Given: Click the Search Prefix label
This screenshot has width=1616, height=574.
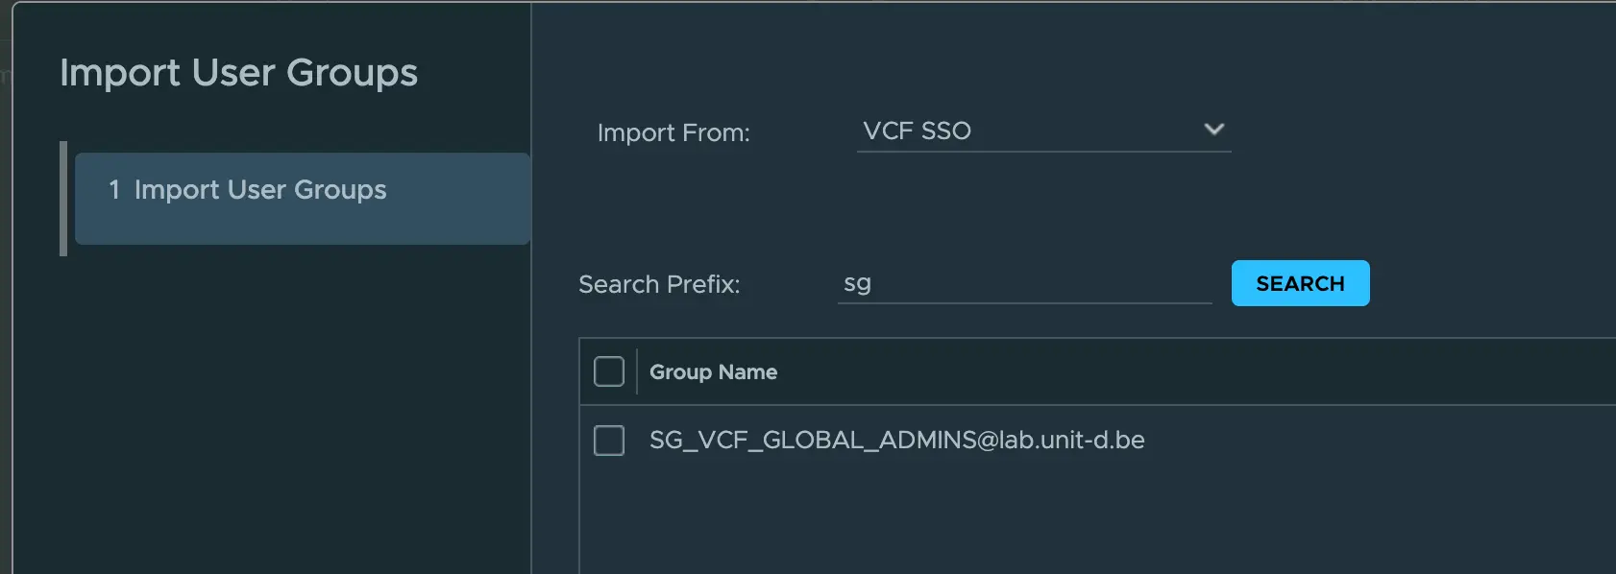Looking at the screenshot, I should pos(658,284).
